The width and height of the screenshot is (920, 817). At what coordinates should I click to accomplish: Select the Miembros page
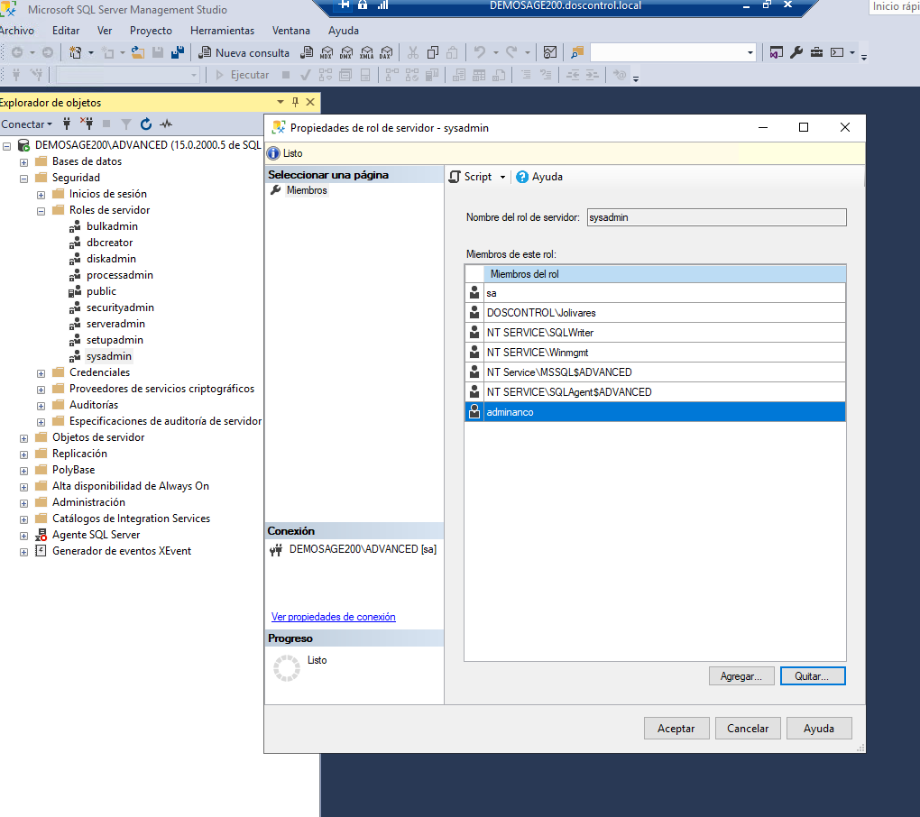tap(307, 190)
